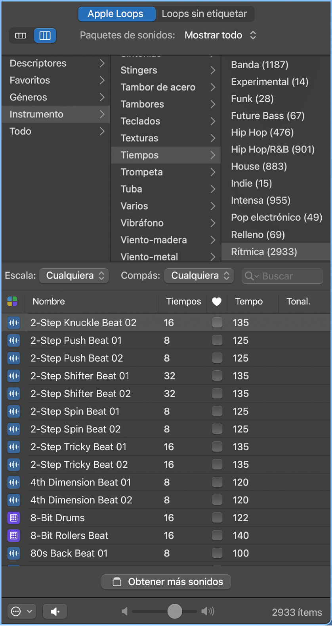Click the MIDI pattern icon beside 8-Bit Drums
This screenshot has height=626, width=332.
(13, 518)
